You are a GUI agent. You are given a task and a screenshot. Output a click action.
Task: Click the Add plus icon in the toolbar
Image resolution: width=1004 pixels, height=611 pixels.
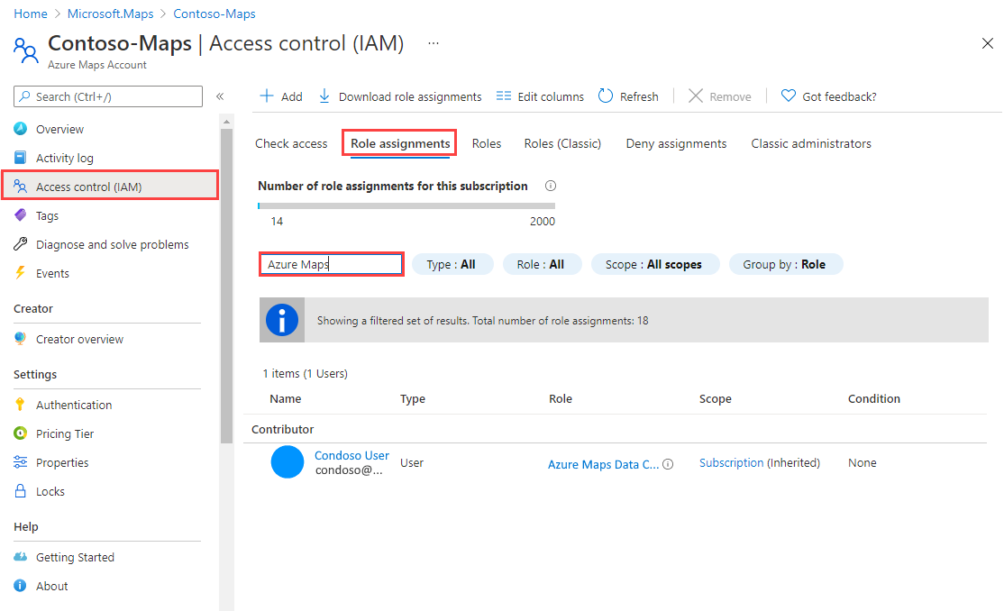point(267,96)
